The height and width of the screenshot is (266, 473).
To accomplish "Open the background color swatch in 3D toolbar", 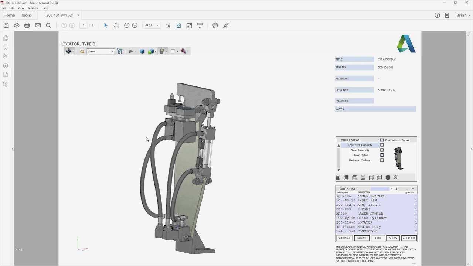I will (173, 51).
